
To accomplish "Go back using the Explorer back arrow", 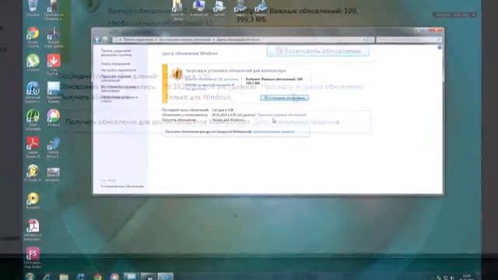I will coord(97,40).
